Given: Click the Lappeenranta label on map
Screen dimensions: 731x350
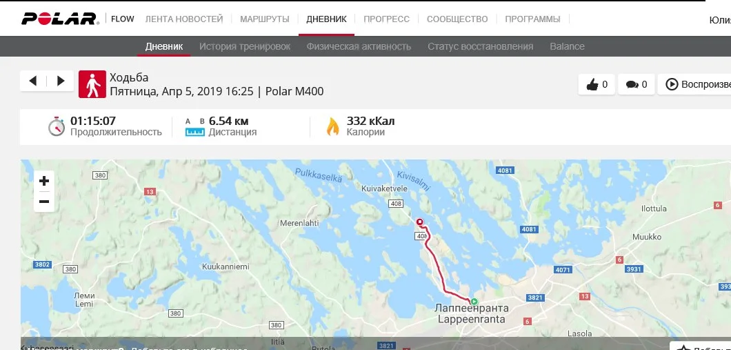Looking at the screenshot, I should coord(472,320).
